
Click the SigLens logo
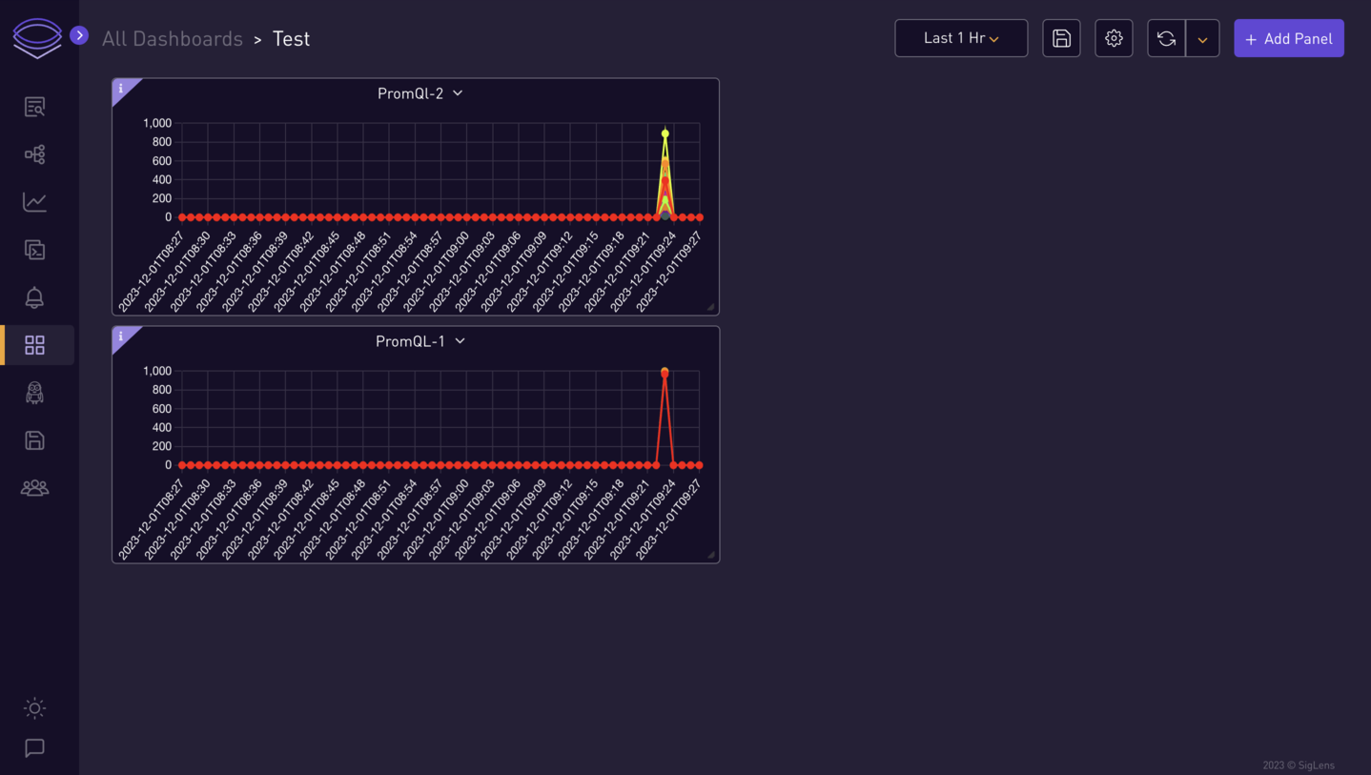click(37, 38)
